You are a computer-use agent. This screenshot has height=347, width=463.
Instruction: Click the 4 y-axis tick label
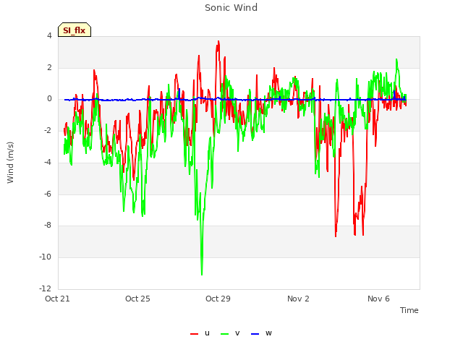click(49, 35)
